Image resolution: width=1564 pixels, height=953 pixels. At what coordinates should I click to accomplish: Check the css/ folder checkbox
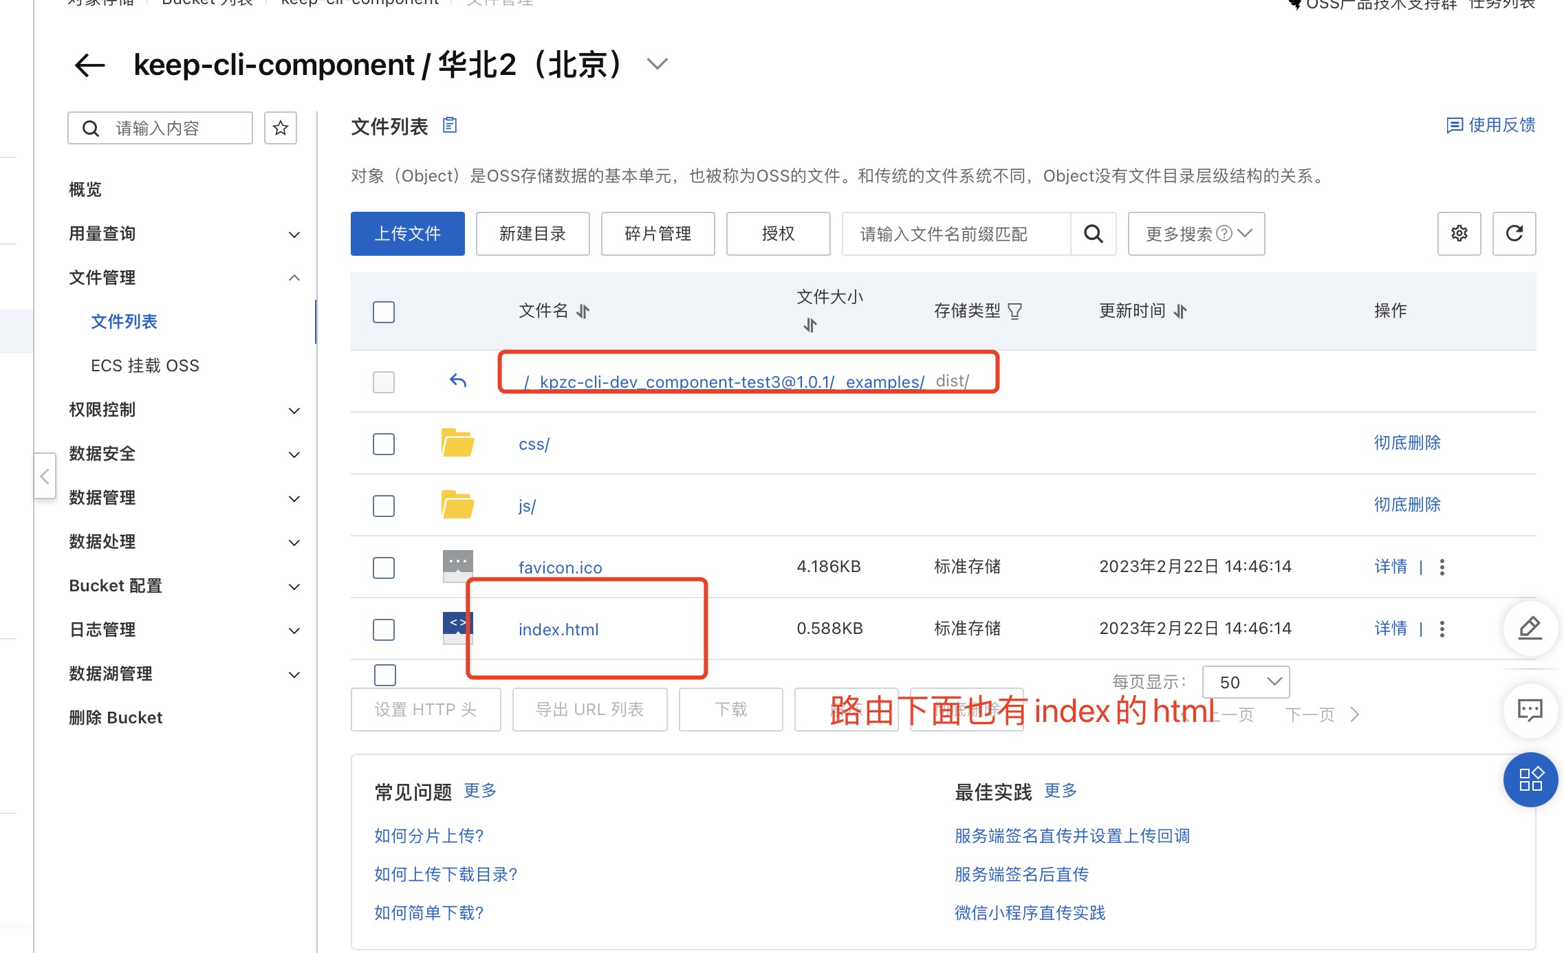pos(384,443)
